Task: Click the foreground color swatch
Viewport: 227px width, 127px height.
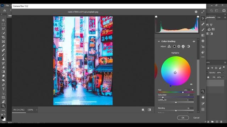Action: 2,117
